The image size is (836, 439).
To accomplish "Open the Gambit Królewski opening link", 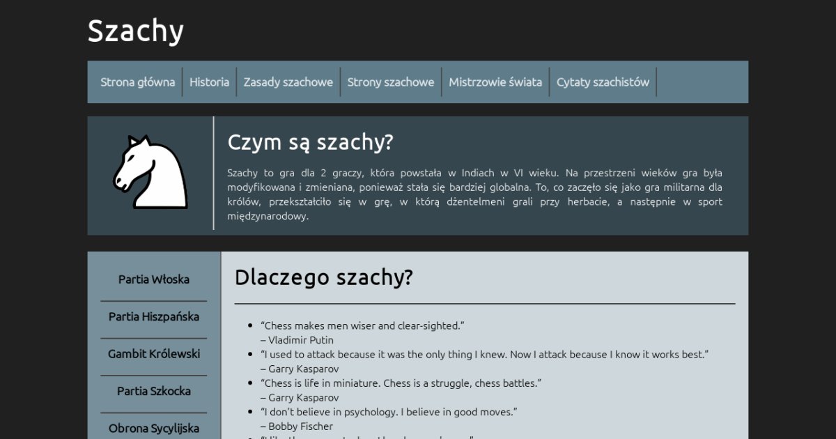I will (154, 354).
